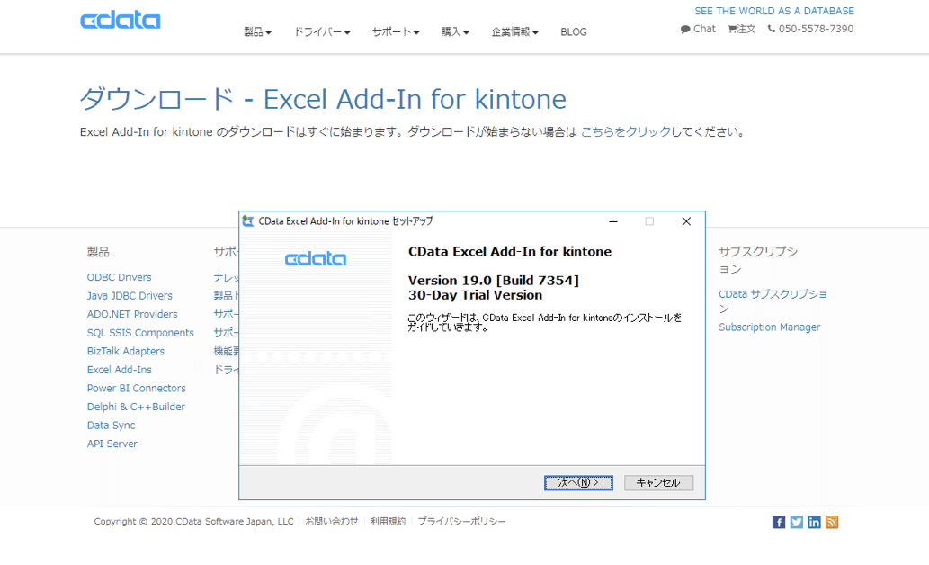
Task: Open SQL SSIS Components footer link
Action: pyautogui.click(x=140, y=333)
